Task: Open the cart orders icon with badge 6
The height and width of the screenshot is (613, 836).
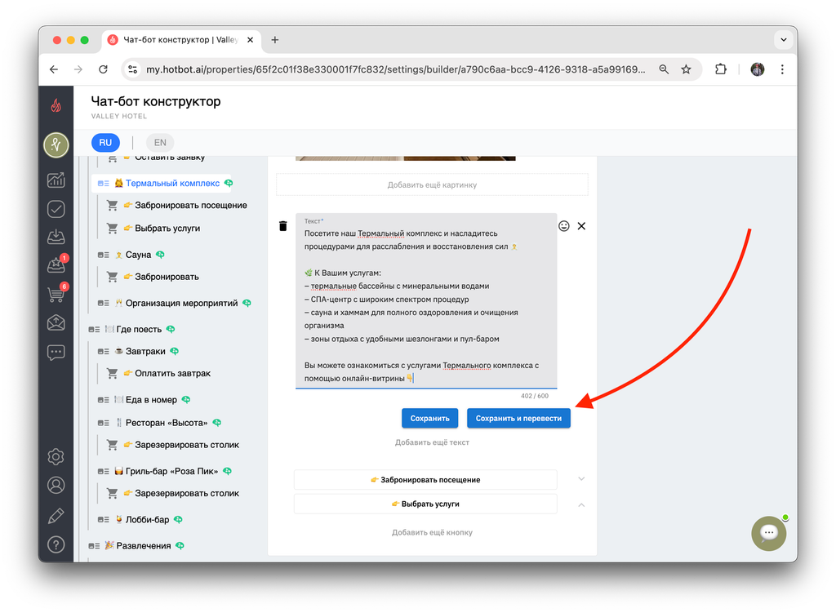Action: pos(56,293)
